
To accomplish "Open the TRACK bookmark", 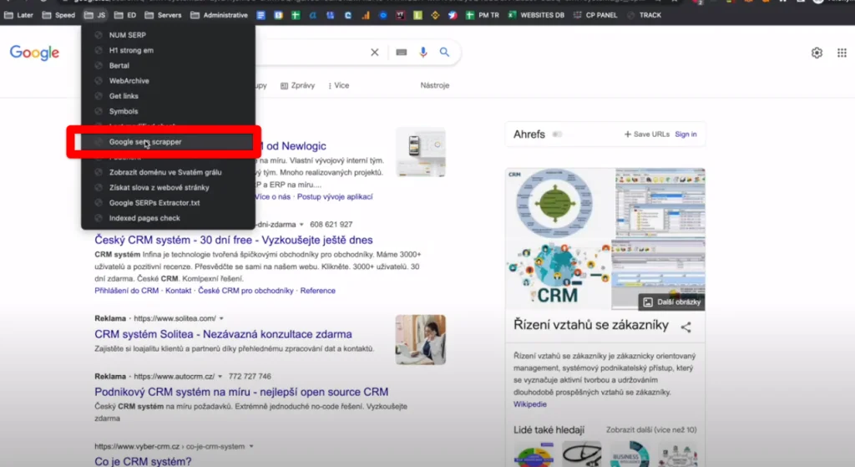I will pos(644,15).
